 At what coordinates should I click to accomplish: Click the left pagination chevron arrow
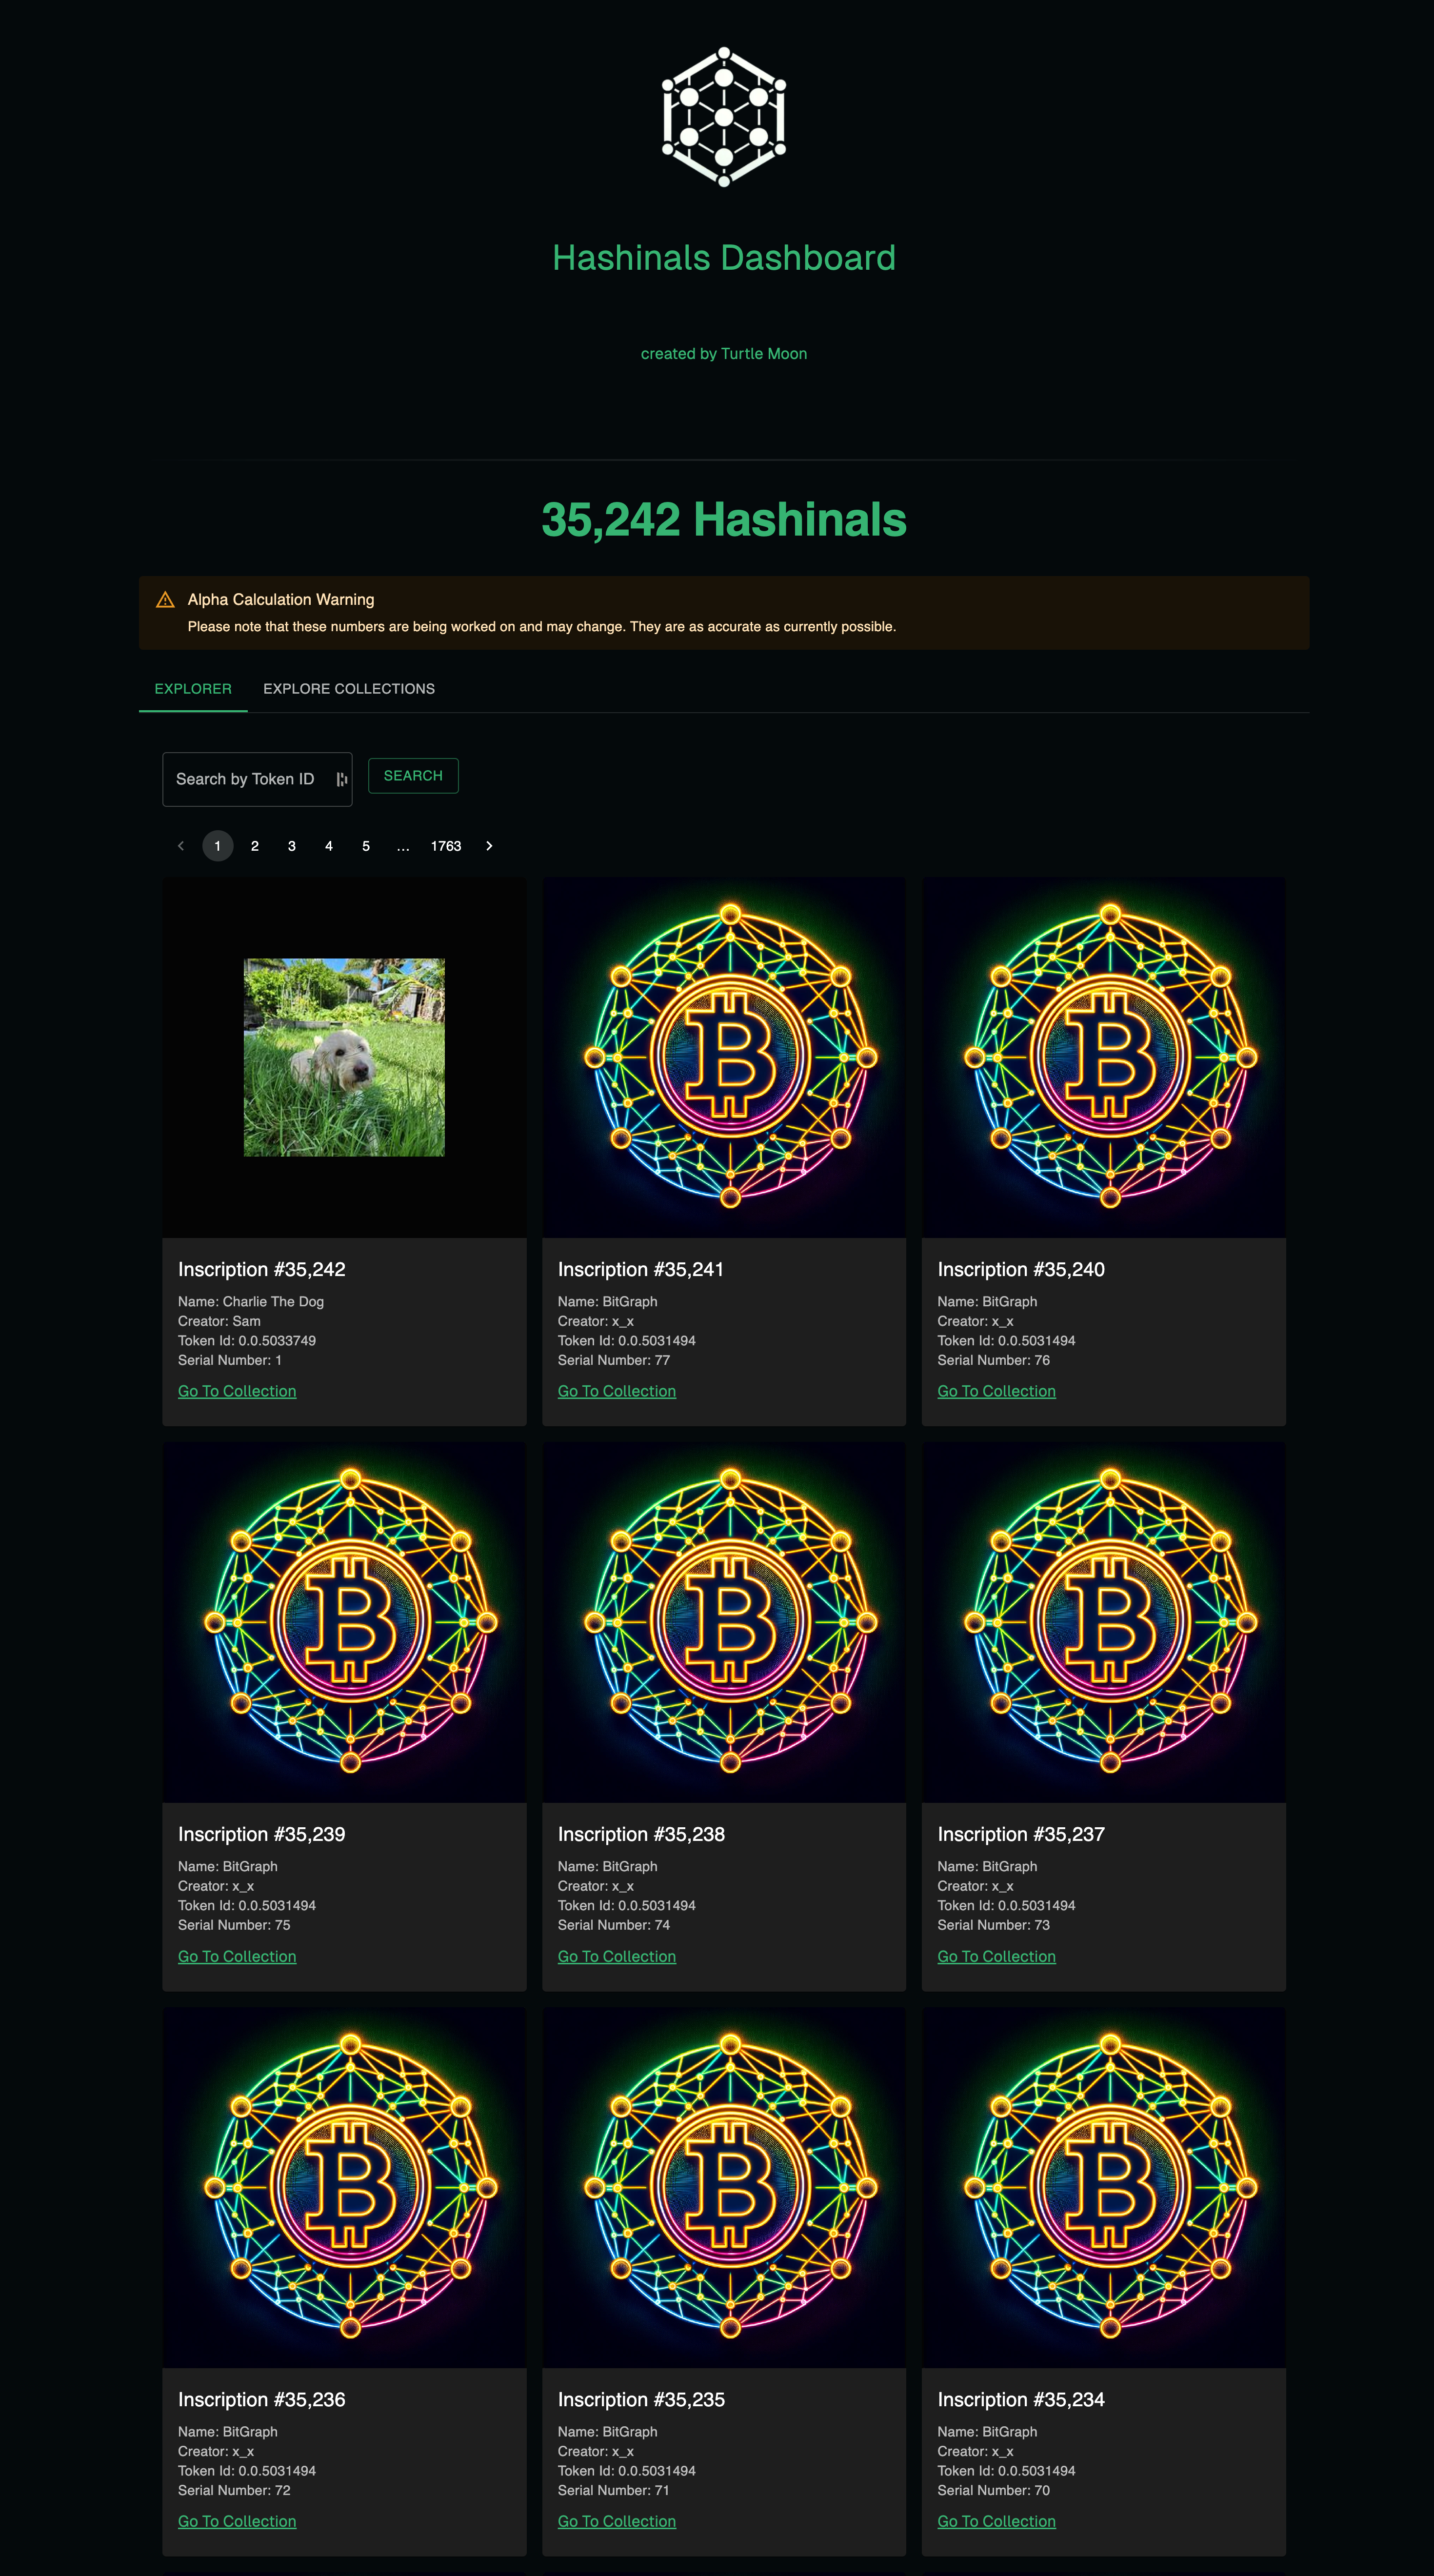(181, 846)
